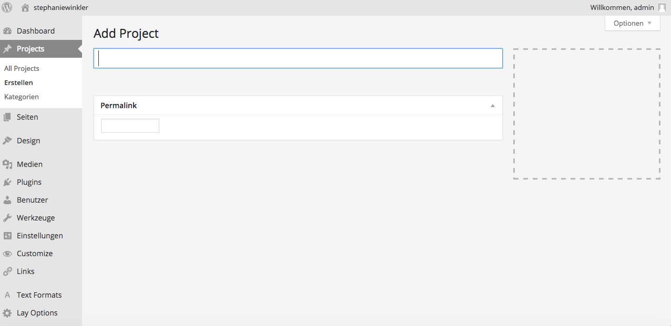Open the Optionen screen options dropdown

(632, 23)
